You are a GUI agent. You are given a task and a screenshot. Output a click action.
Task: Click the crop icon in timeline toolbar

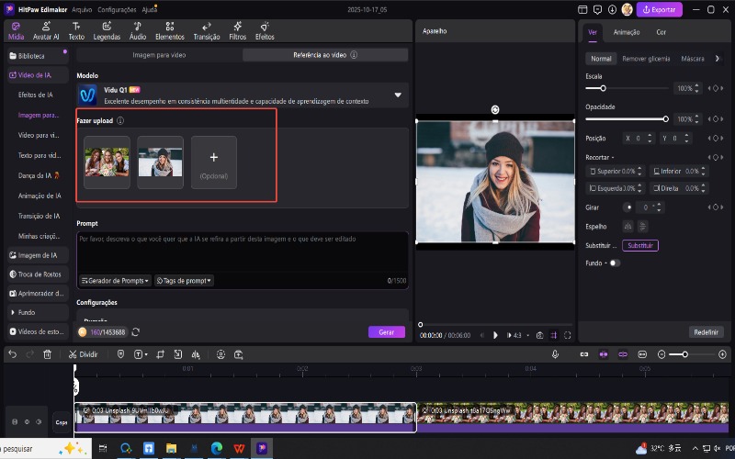(x=160, y=354)
